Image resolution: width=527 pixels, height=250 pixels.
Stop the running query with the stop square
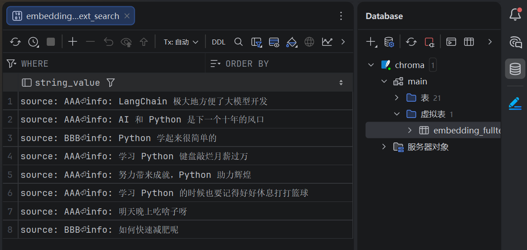click(x=51, y=42)
